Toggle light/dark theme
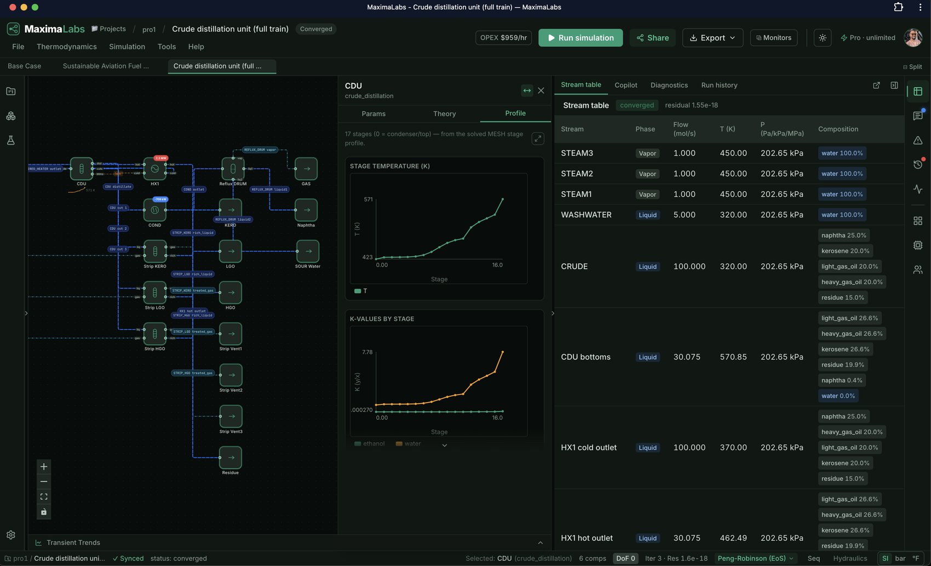This screenshot has height=566, width=931. tap(823, 38)
